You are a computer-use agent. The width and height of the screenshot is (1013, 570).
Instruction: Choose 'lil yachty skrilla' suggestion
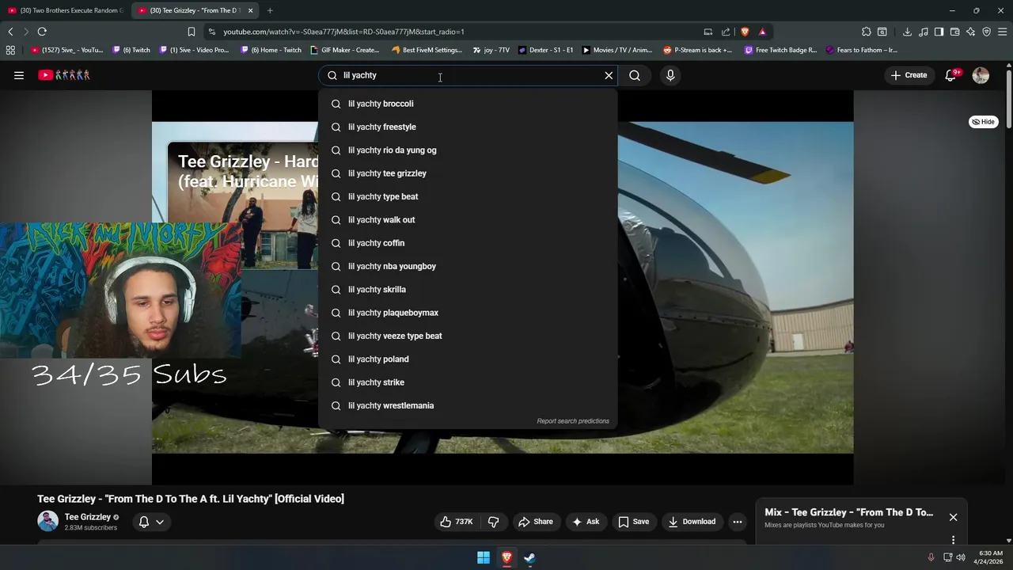(467, 290)
